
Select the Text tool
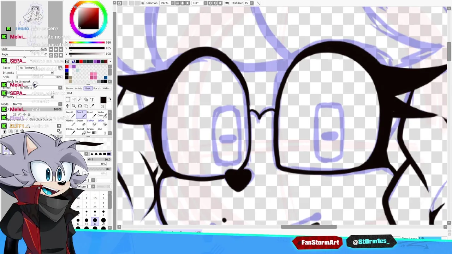click(92, 99)
